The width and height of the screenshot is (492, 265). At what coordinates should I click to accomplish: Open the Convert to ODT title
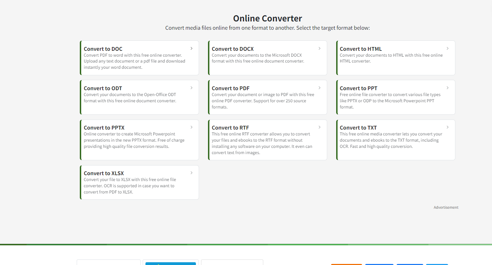point(103,88)
